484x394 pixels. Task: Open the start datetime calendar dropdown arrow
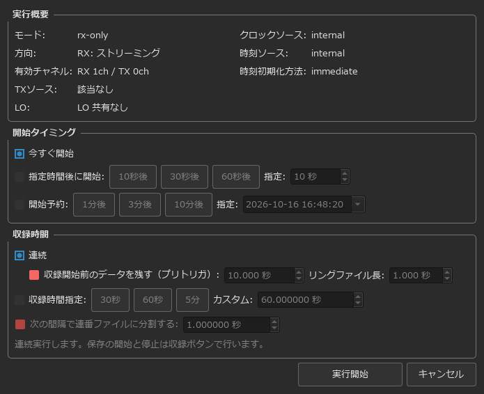pos(358,205)
